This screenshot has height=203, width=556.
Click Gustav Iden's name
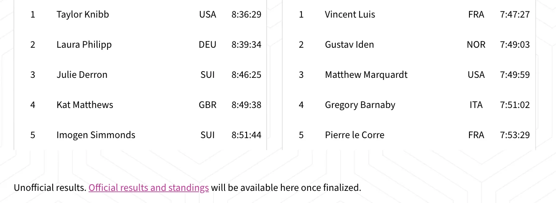point(349,44)
